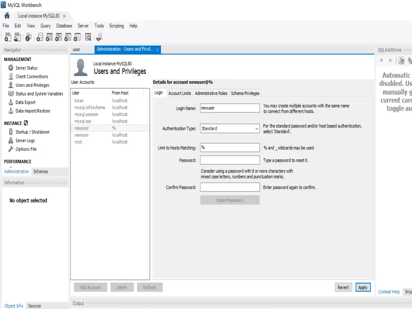Select kinan user account row
The height and width of the screenshot is (309, 412).
point(110,101)
